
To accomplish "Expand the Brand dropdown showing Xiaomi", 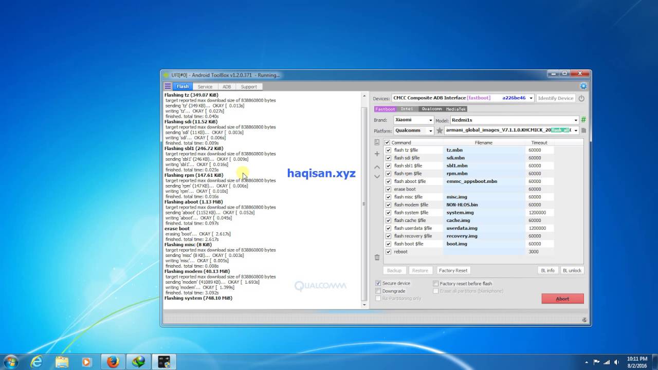I will 430,120.
